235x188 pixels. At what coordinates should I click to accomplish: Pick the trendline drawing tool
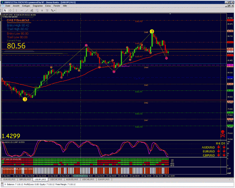(x=27, y=11)
